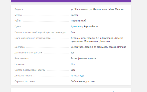The width and height of the screenshot is (147, 92).
Task: Select the text 'Бесплатная, Зависит от стоимости заказа, Платная'
Action: (x=98, y=47)
